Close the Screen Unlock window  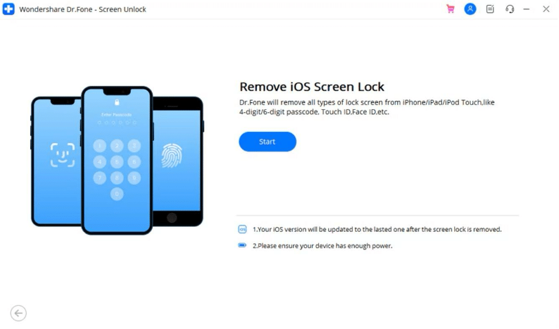[546, 9]
